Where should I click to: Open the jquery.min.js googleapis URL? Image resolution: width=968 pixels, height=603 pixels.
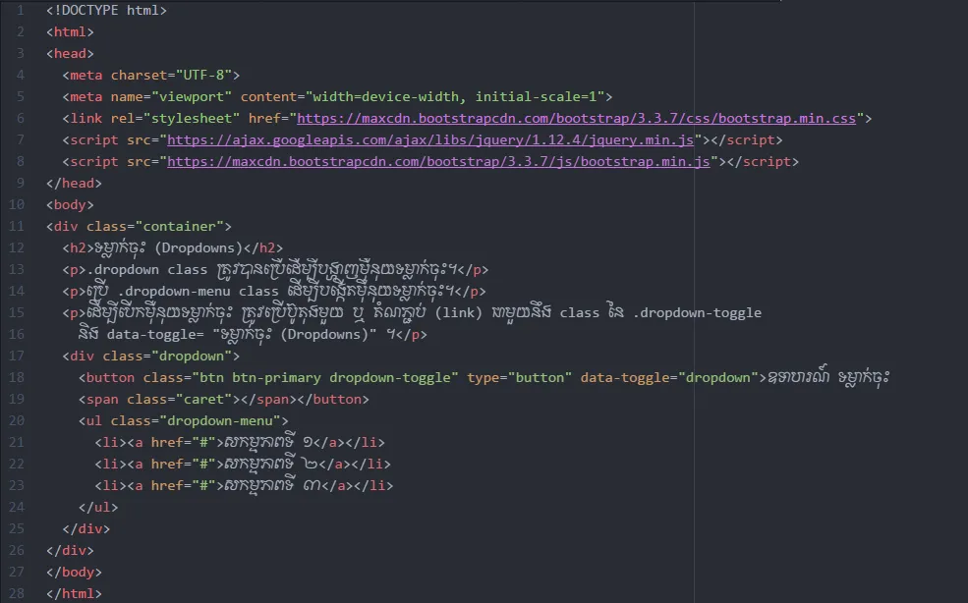tap(430, 139)
